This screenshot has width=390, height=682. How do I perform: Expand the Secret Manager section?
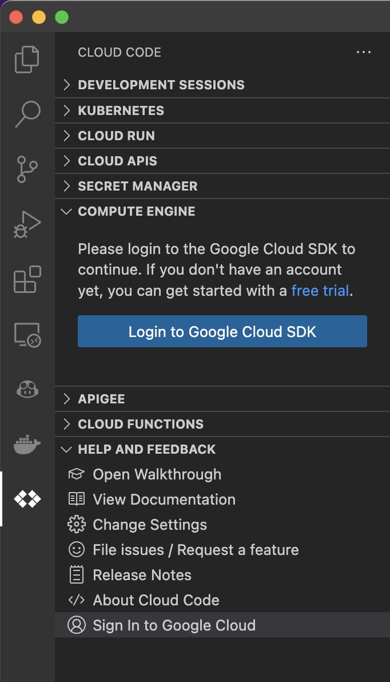click(x=137, y=186)
